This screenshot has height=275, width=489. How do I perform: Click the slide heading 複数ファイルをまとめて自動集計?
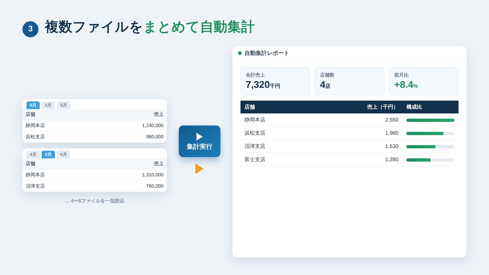pyautogui.click(x=150, y=27)
